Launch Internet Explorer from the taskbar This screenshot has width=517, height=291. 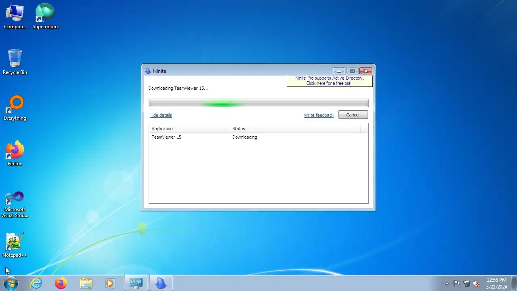click(36, 283)
